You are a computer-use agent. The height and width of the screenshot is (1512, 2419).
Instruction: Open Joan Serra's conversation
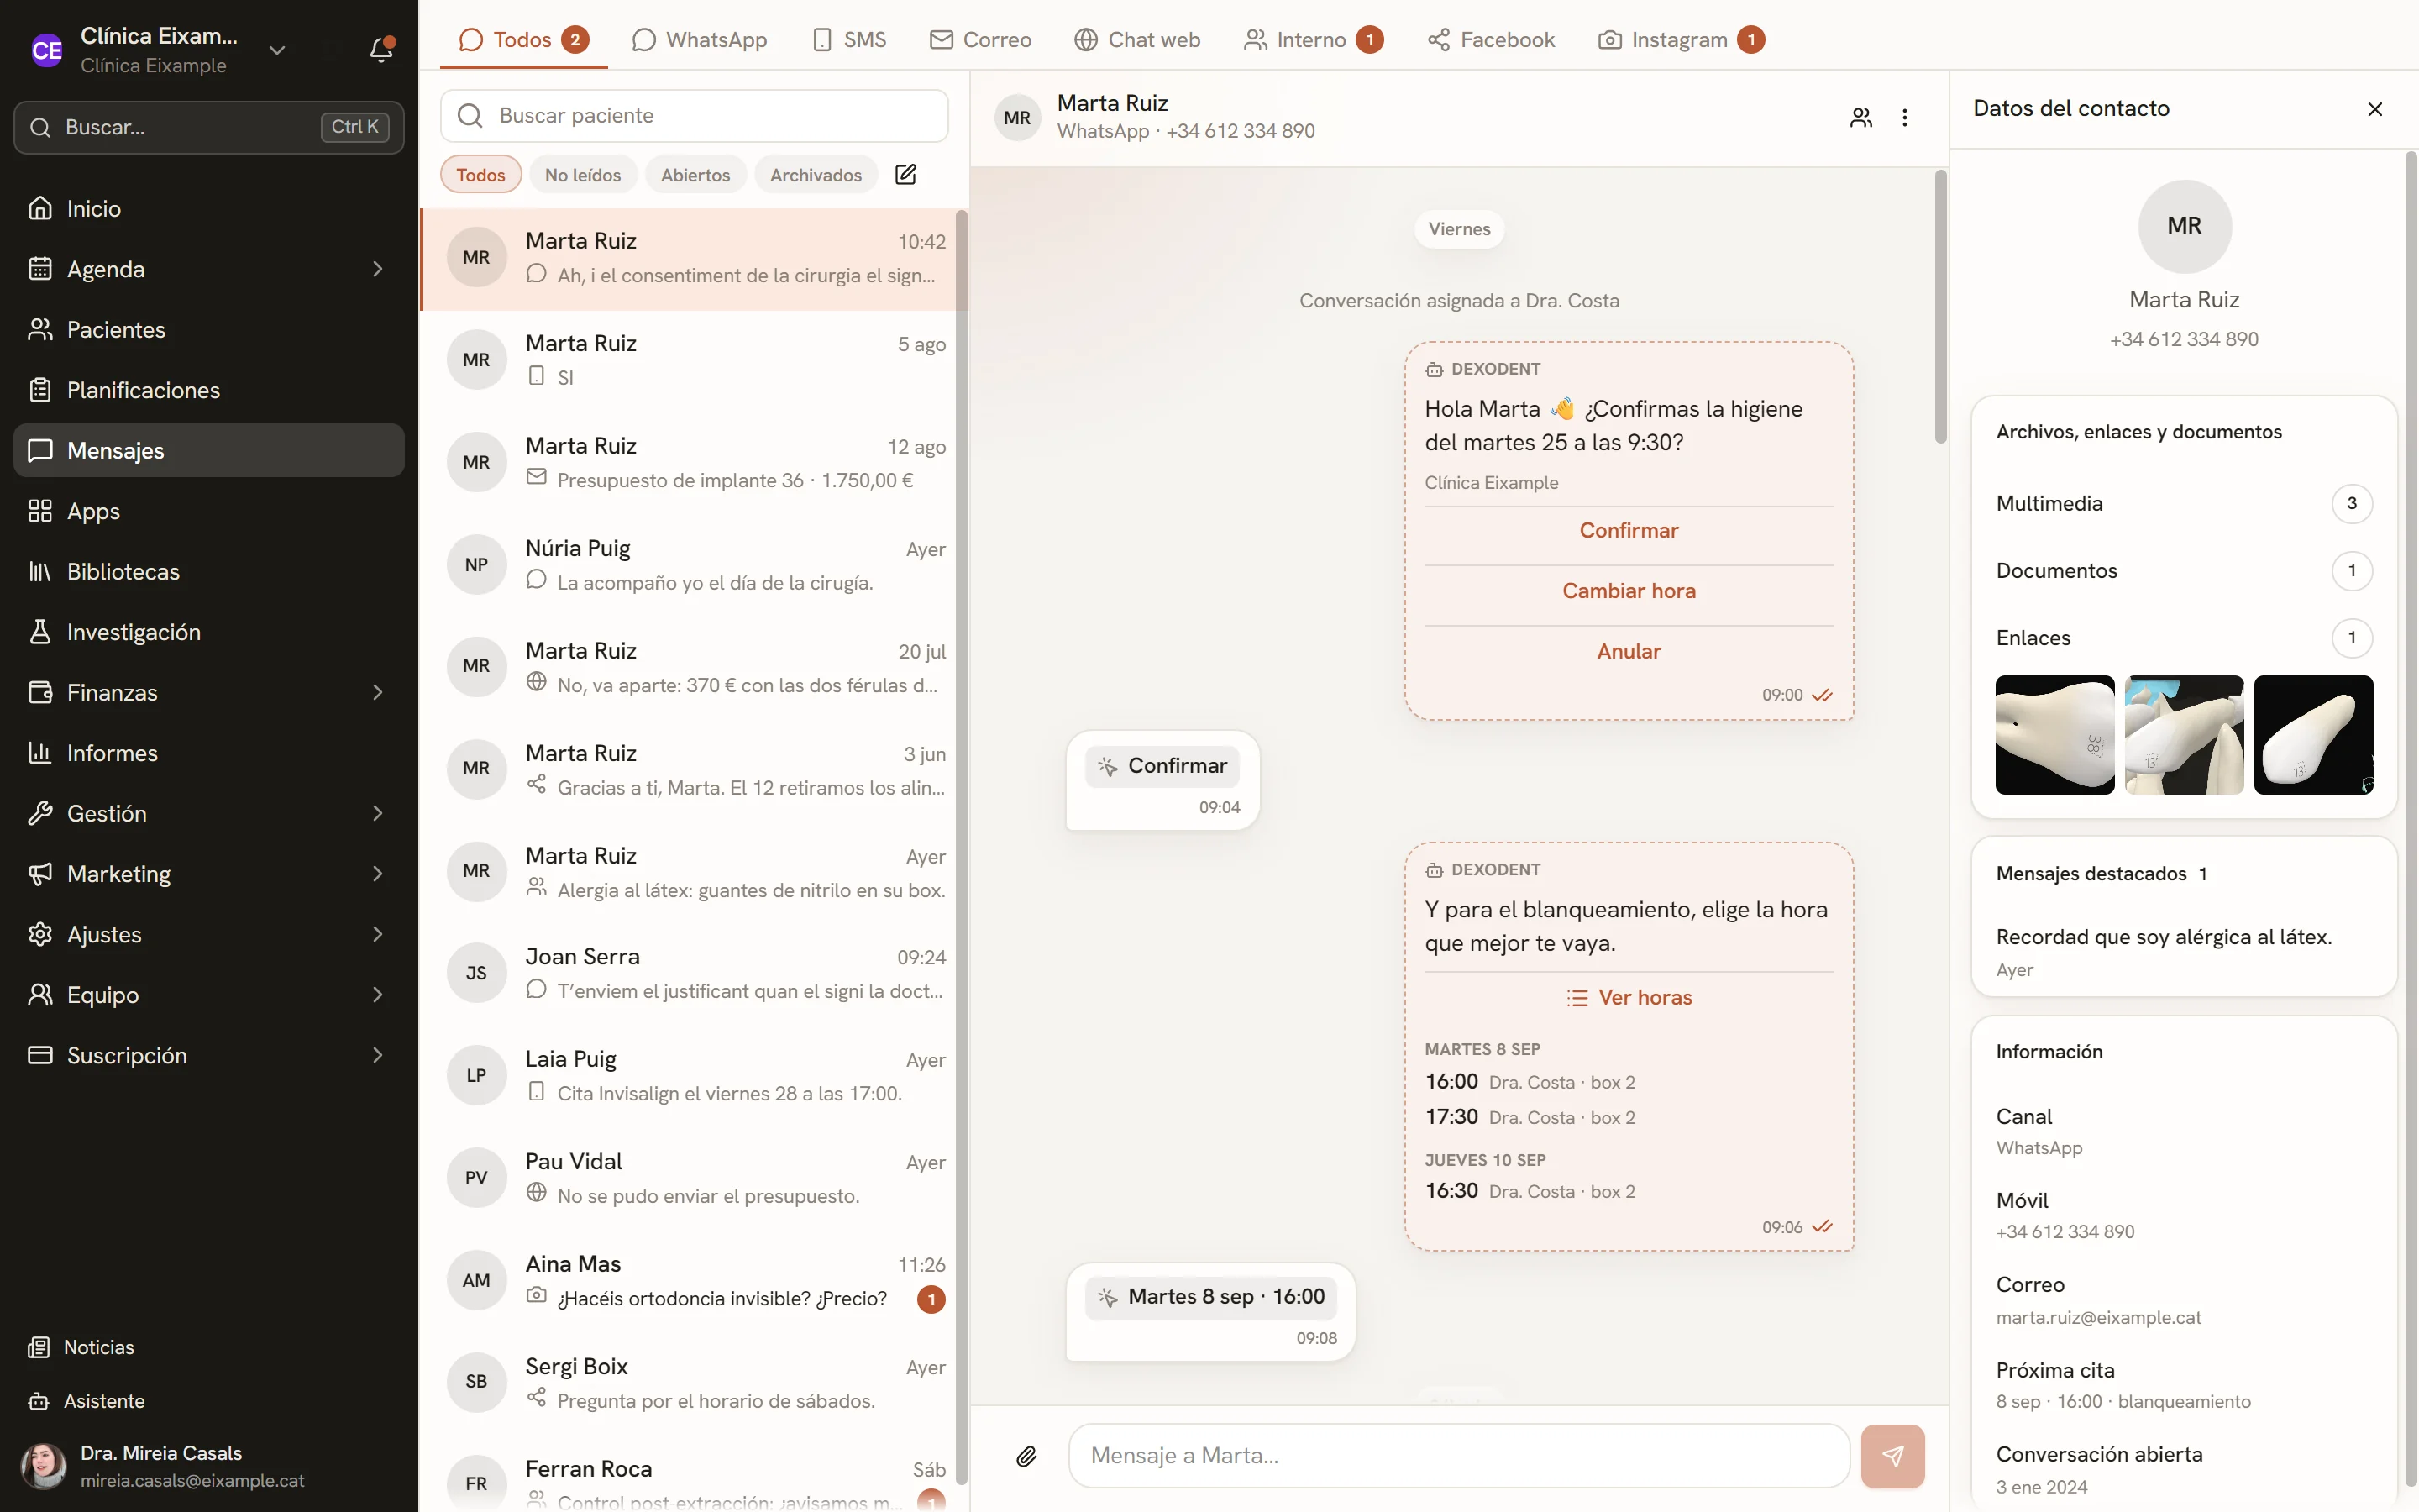[x=688, y=973]
